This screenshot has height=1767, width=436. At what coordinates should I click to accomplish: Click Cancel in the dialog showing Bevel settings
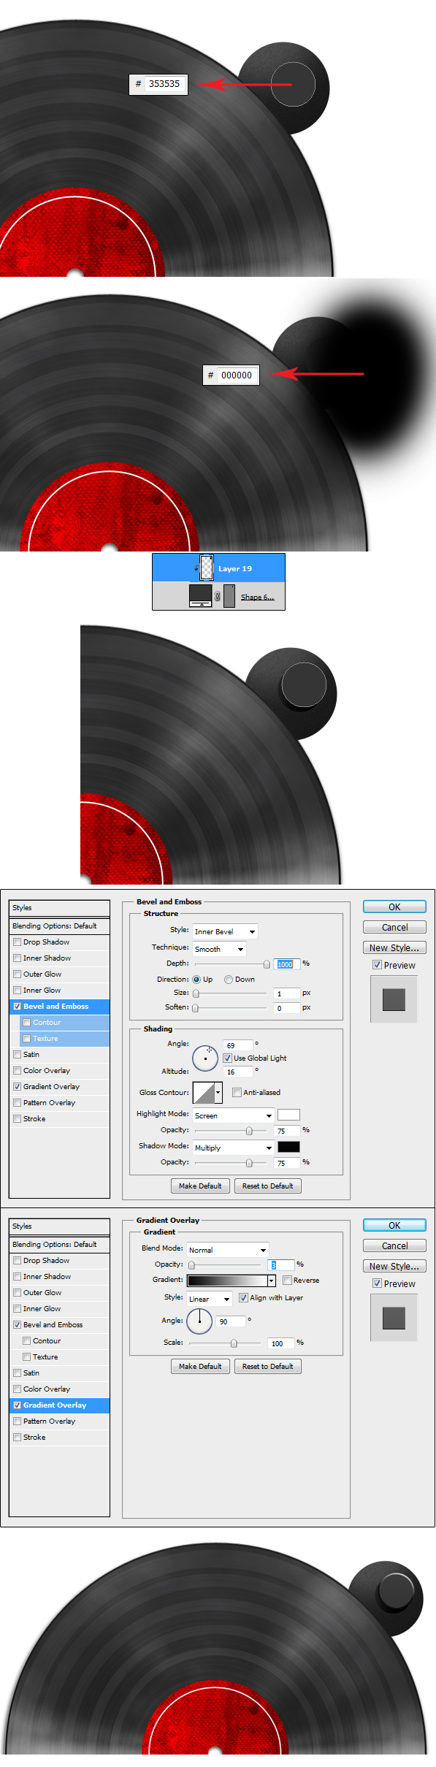394,927
